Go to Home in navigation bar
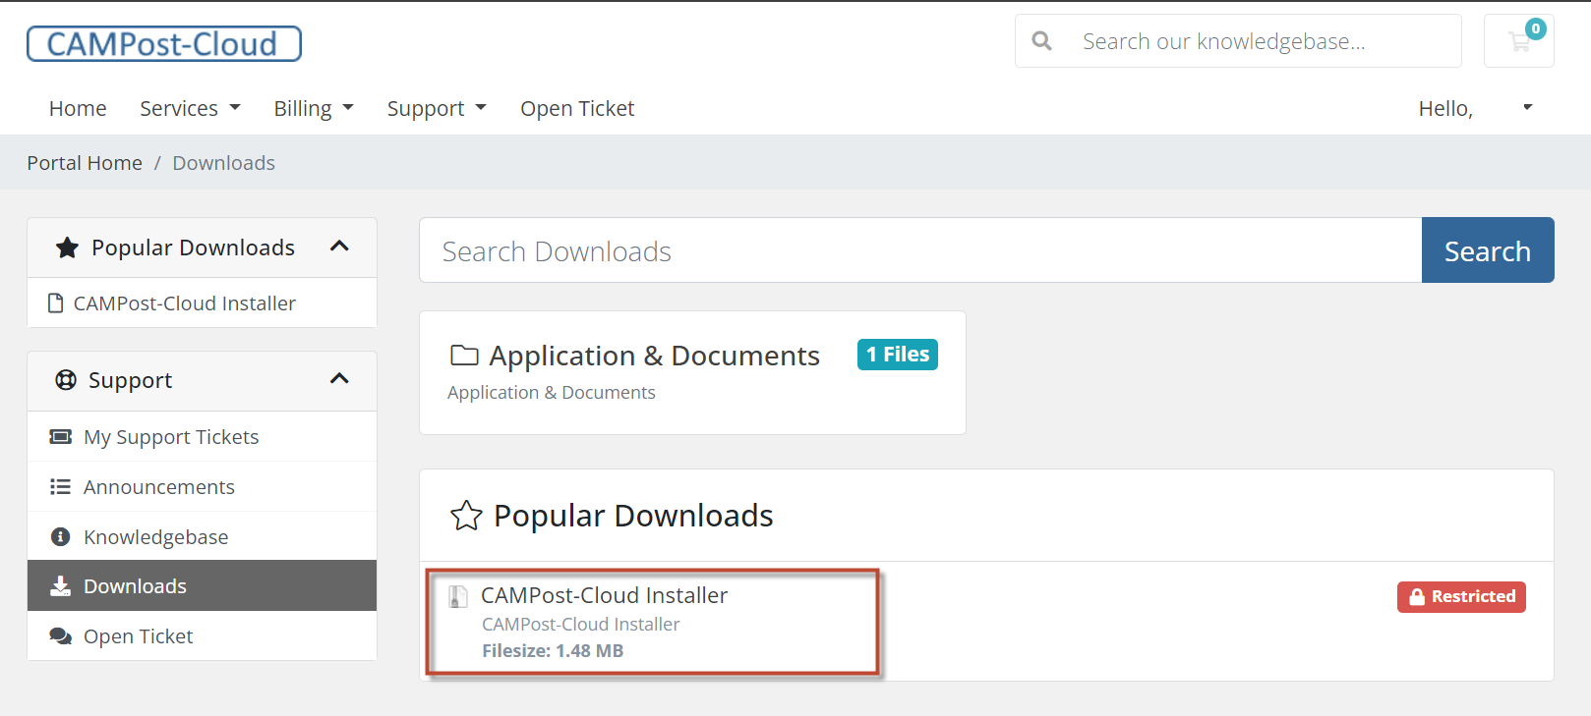This screenshot has width=1591, height=716. [x=78, y=108]
